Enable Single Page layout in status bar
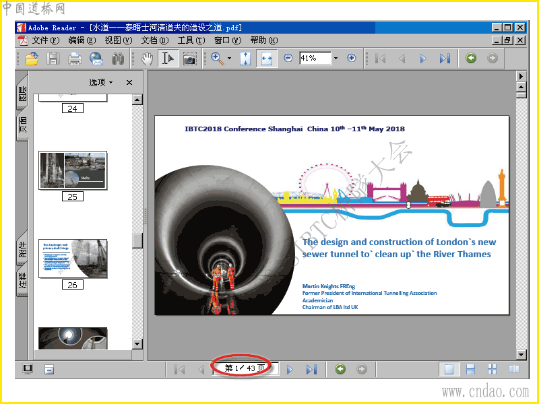Screen dimensions: 539x404 click(x=449, y=369)
